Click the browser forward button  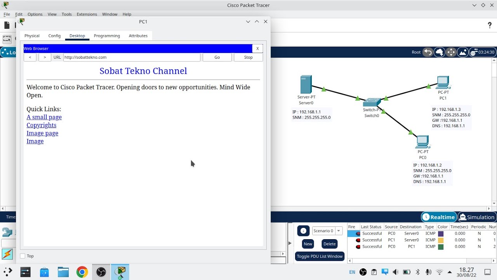click(45, 57)
